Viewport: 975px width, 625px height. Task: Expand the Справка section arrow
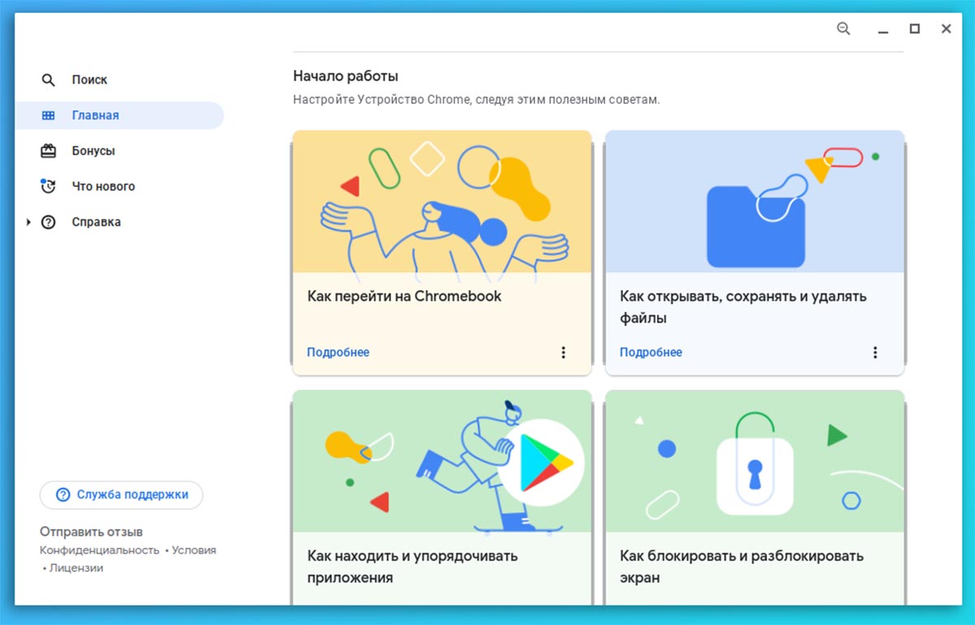click(x=29, y=222)
